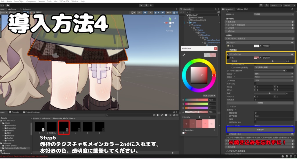Screen dimensions: 297x159
Task: Click the Swatches options kebab menu
Action: point(214,130)
